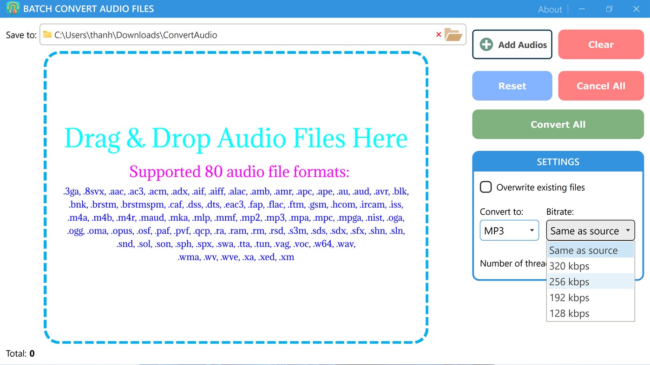The height and width of the screenshot is (365, 650).
Task: Click the Save to path field
Action: (x=253, y=35)
